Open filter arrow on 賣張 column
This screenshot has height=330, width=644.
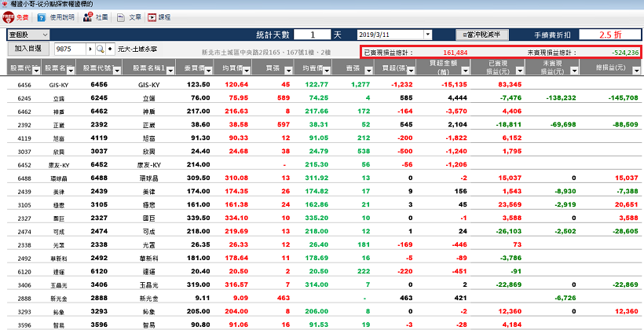368,71
